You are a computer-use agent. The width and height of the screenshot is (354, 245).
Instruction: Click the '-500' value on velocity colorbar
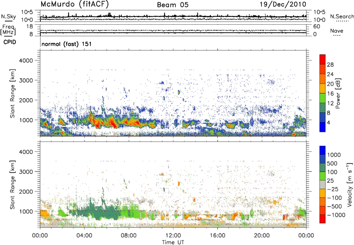pos(334,207)
